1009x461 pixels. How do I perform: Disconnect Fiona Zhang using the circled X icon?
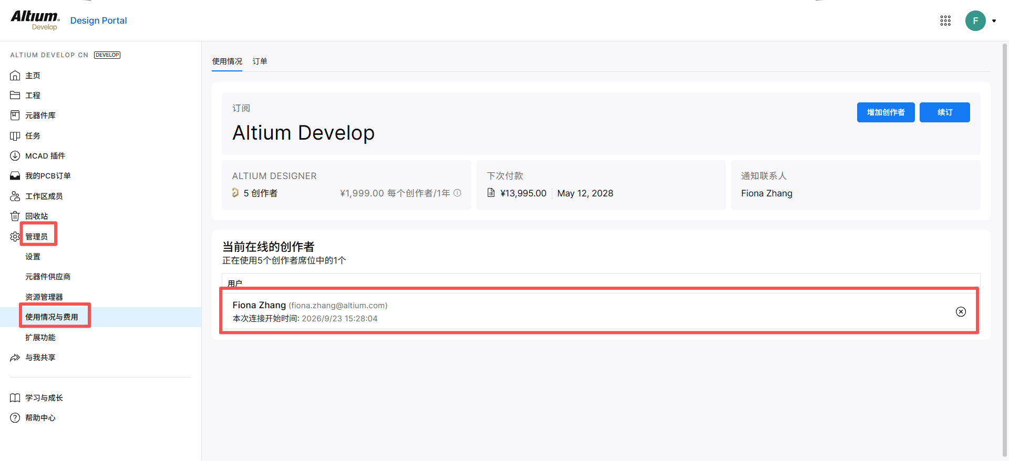pos(961,312)
